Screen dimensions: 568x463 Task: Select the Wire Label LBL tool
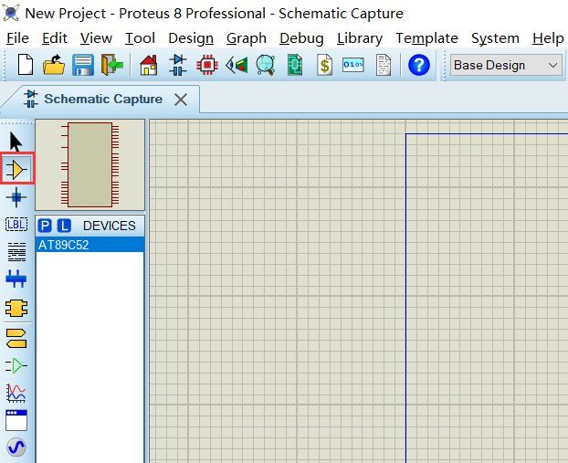click(x=16, y=225)
